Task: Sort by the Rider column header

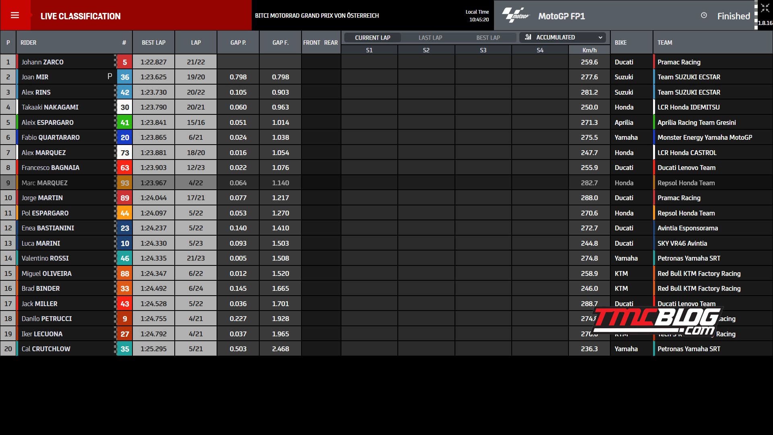Action: tap(29, 43)
